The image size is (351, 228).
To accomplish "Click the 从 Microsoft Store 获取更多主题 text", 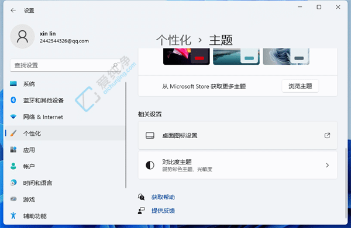I will pyautogui.click(x=204, y=86).
